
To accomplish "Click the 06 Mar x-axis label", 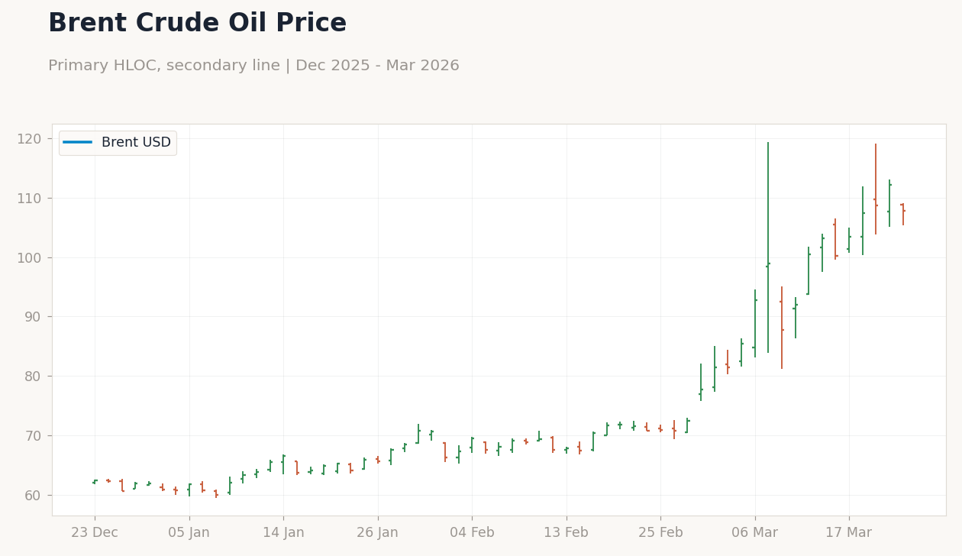I will pyautogui.click(x=755, y=533).
